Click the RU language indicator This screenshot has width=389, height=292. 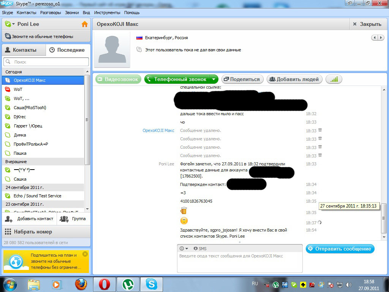[255, 284]
